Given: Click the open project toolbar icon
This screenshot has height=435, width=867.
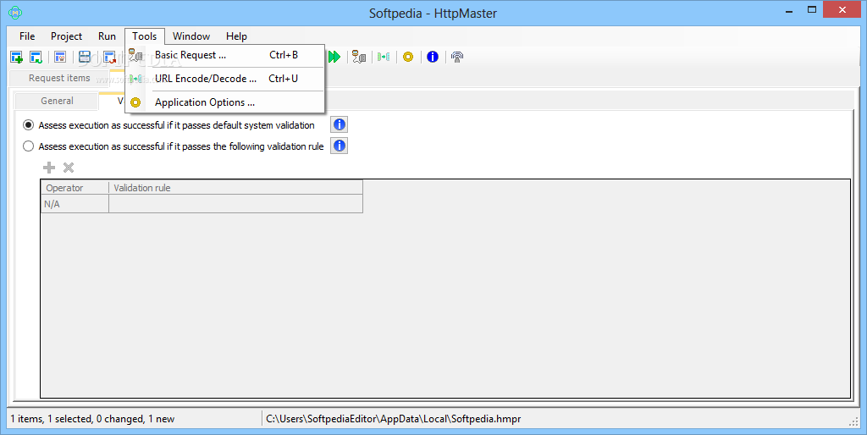Looking at the screenshot, I should pos(36,57).
